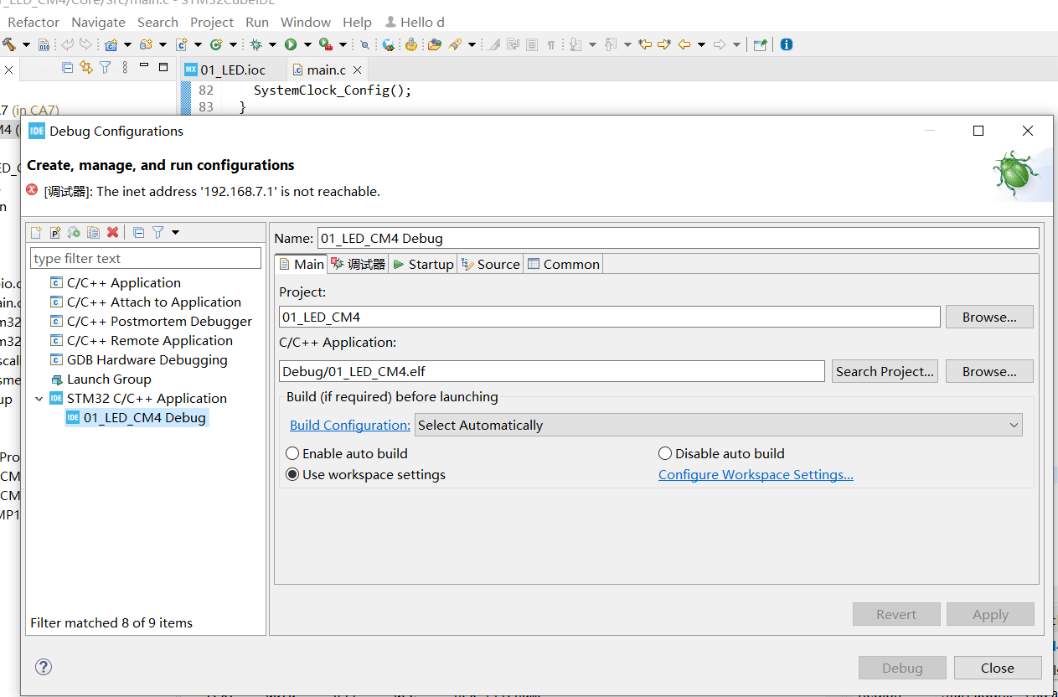Click the Debug bug icon in main toolbar
The image size is (1058, 697).
255,44
